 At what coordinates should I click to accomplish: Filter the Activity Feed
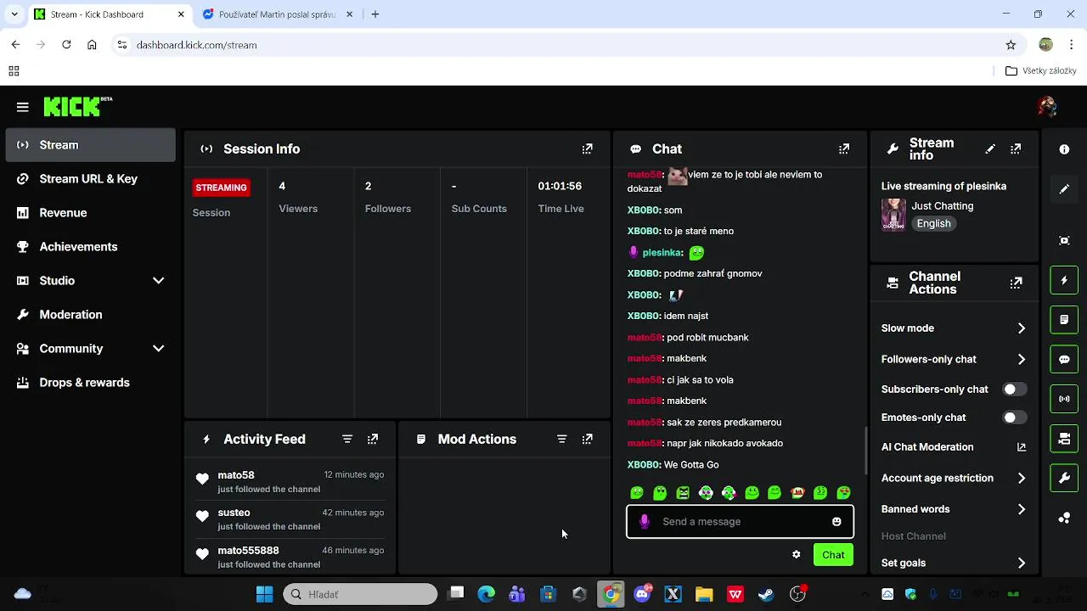pyautogui.click(x=347, y=439)
